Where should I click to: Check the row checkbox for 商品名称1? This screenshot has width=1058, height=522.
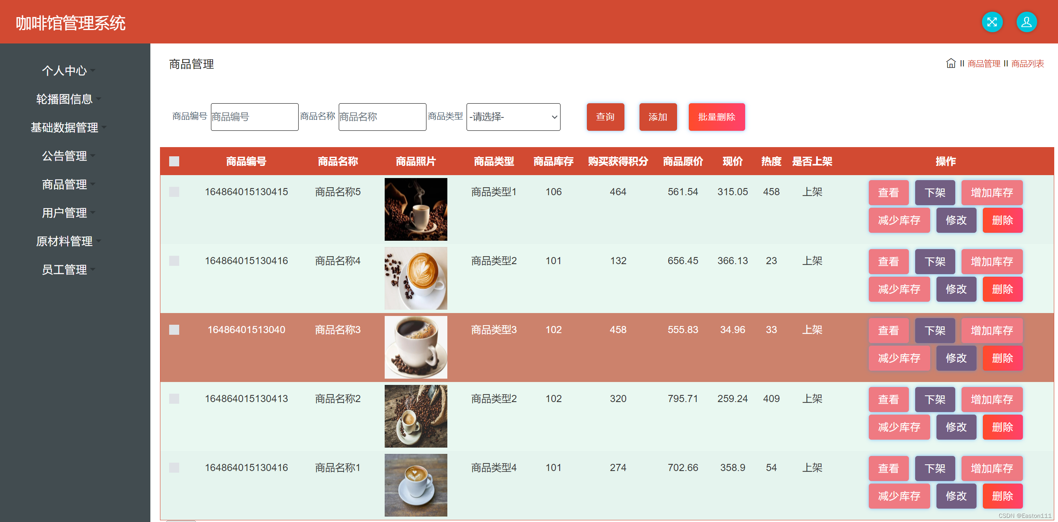[x=174, y=468]
